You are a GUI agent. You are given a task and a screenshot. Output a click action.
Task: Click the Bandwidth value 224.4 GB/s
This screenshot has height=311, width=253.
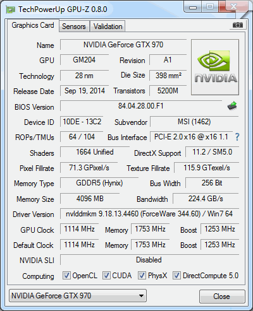(x=206, y=199)
